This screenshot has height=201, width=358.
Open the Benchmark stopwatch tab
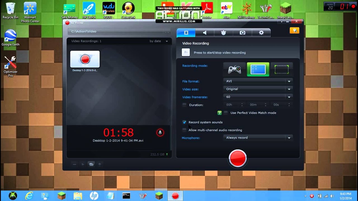223,33
